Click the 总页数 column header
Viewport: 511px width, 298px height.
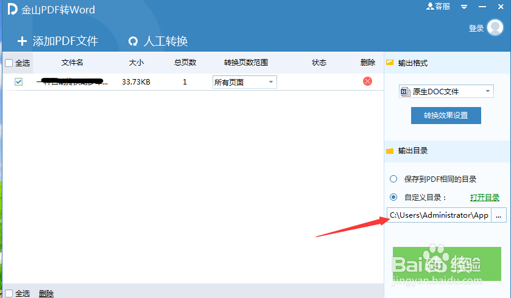(185, 63)
